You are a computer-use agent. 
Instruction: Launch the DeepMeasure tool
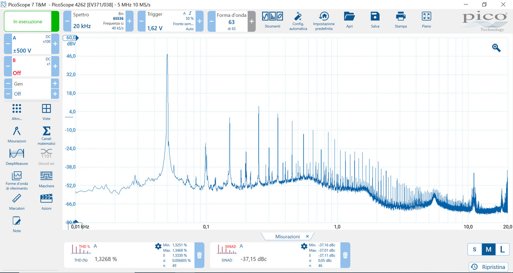click(16, 157)
